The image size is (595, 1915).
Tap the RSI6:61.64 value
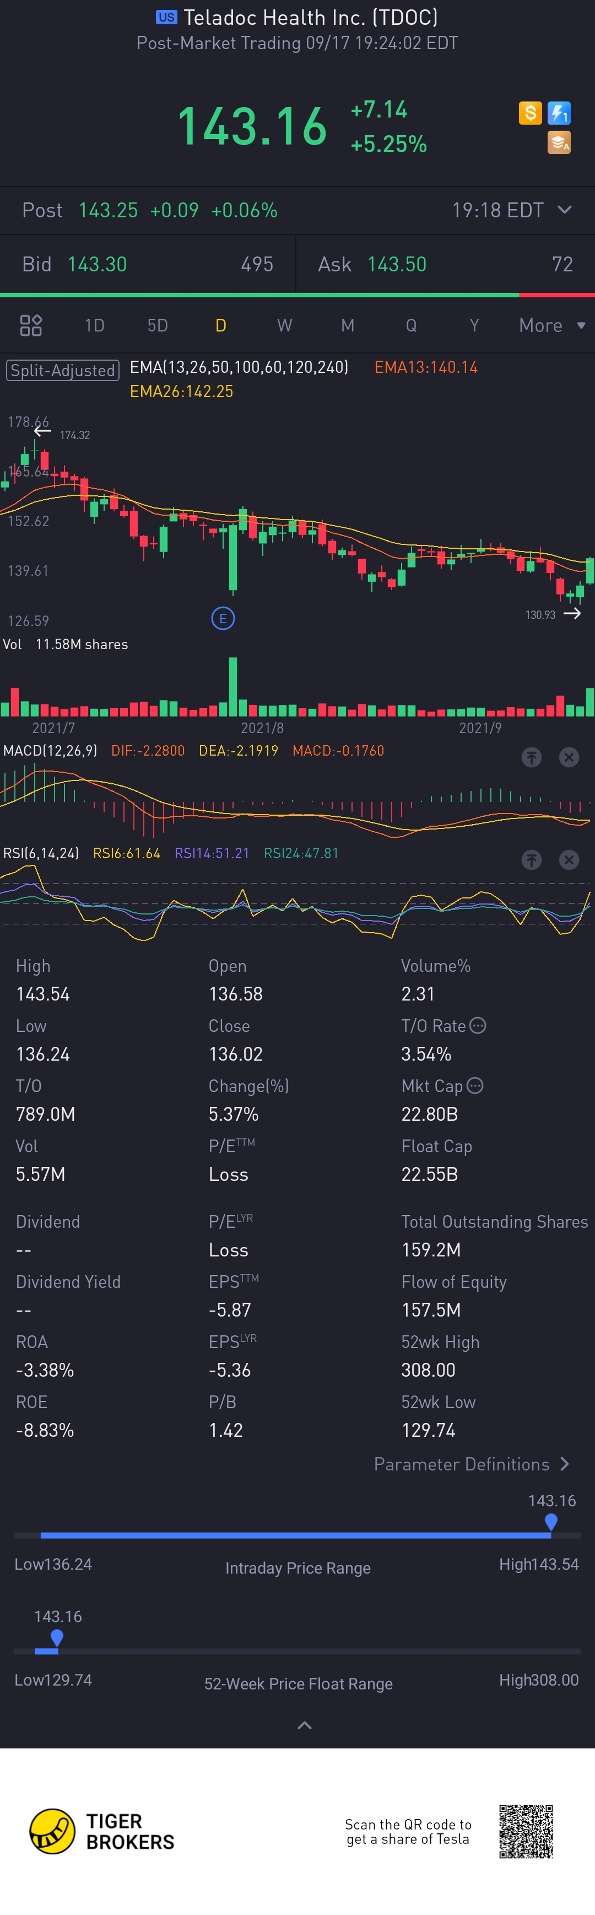tap(126, 853)
